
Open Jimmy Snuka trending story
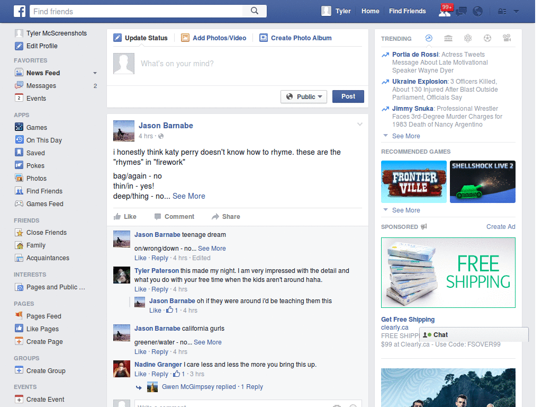(412, 108)
